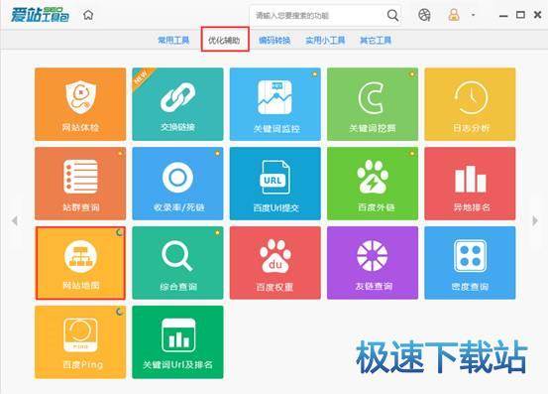The height and width of the screenshot is (394, 548).
Task: Launch the 异地排名 ranking tile
Action: tap(470, 184)
